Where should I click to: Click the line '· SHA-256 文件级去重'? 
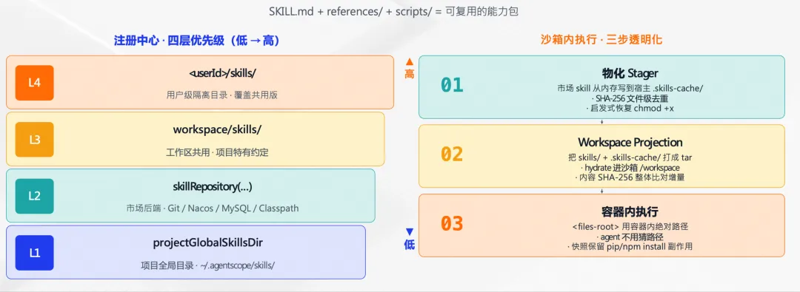pyautogui.click(x=630, y=99)
